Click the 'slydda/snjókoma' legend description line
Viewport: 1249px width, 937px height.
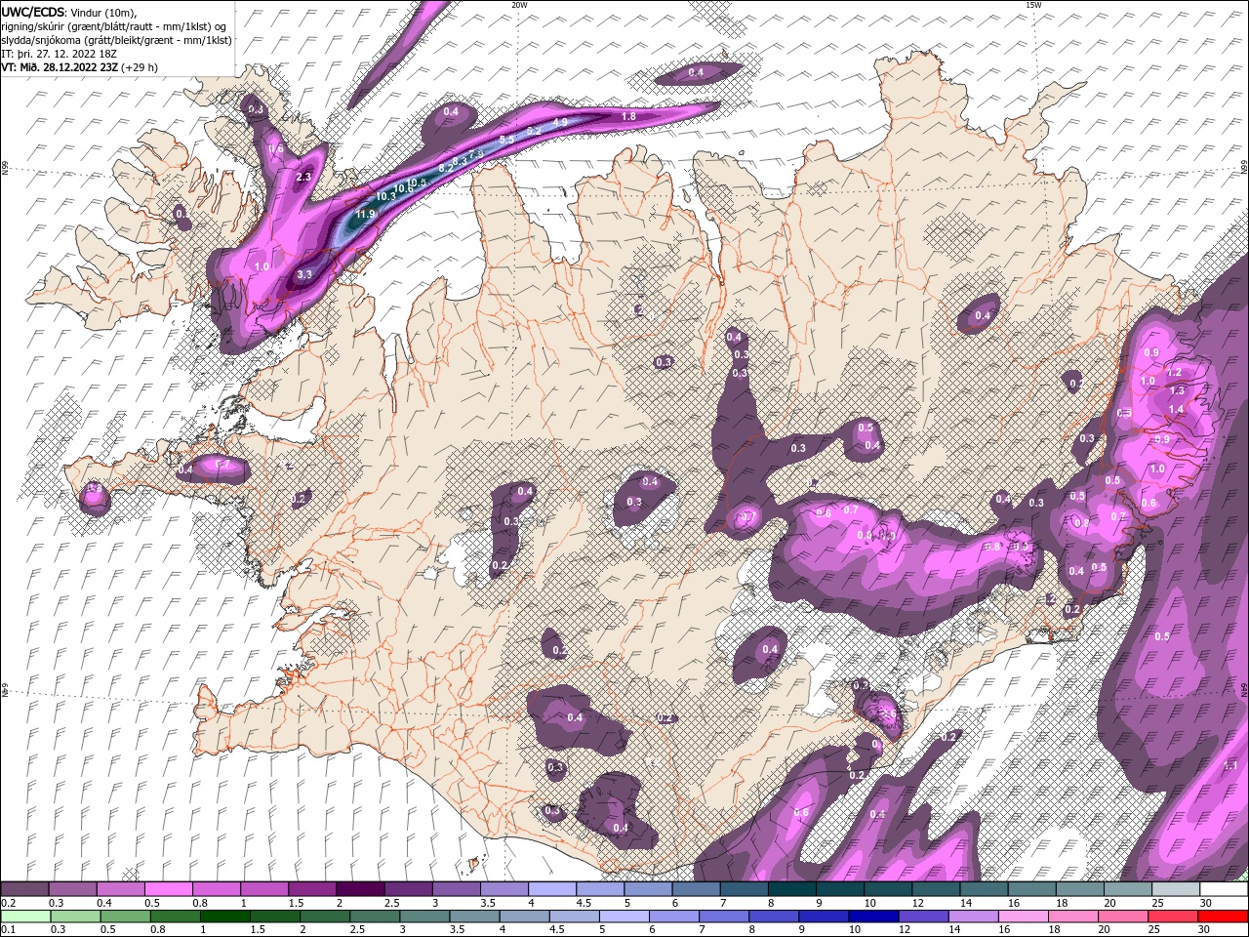point(116,40)
